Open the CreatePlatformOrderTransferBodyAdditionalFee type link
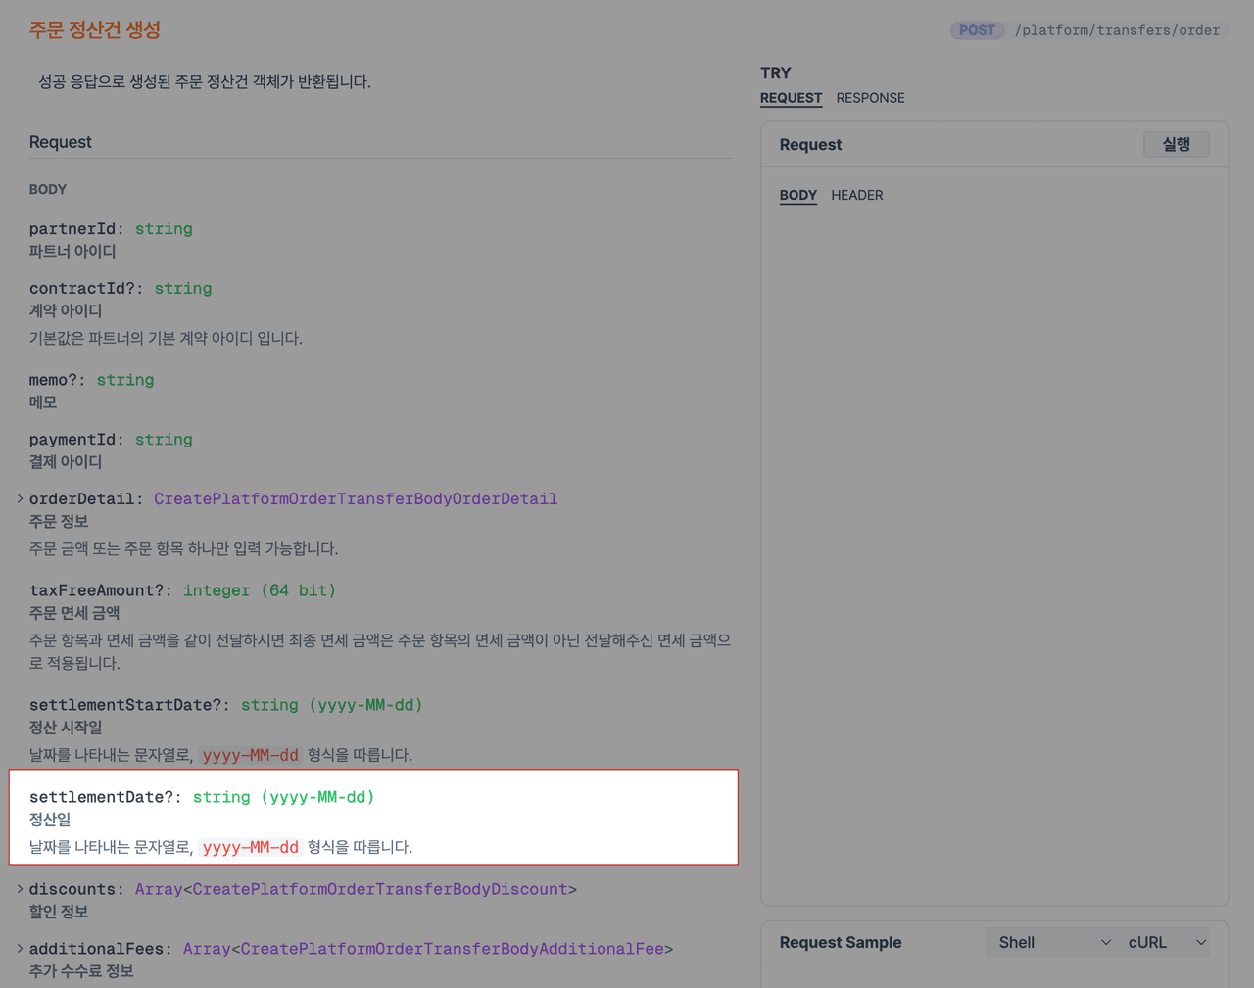Viewport: 1254px width, 988px height. [x=452, y=949]
